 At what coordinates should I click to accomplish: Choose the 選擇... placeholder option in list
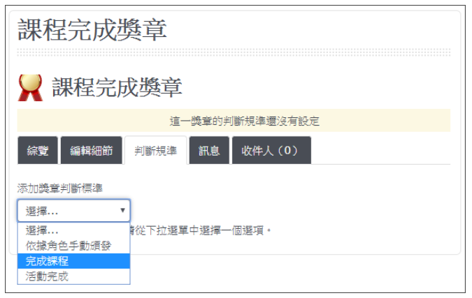click(43, 230)
